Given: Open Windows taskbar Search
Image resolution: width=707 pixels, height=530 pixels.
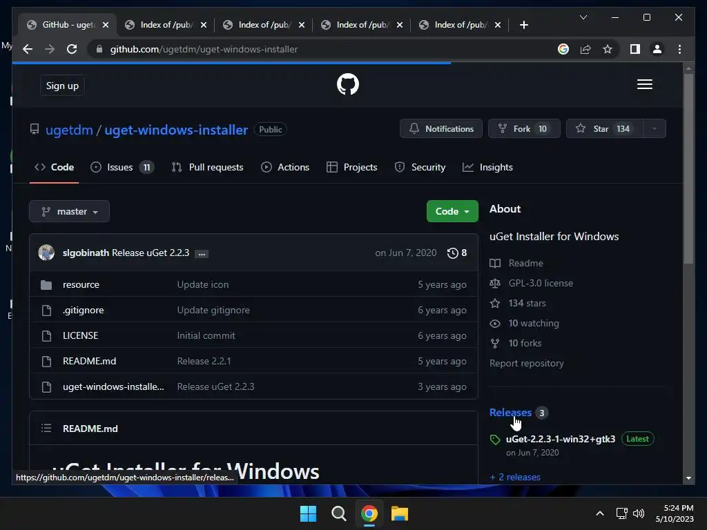Looking at the screenshot, I should pyautogui.click(x=338, y=513).
